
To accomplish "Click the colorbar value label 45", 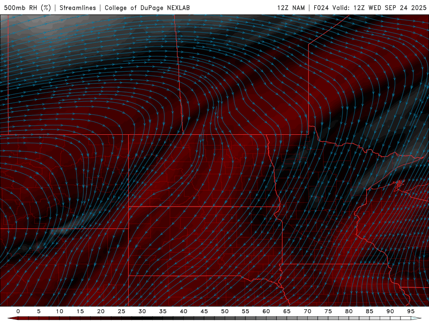I will point(204,311).
